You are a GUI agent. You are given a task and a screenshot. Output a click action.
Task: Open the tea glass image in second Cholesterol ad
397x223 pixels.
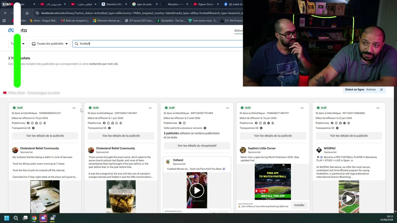point(121,197)
